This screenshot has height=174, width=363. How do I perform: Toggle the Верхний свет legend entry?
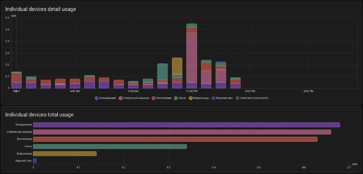[x=222, y=98]
